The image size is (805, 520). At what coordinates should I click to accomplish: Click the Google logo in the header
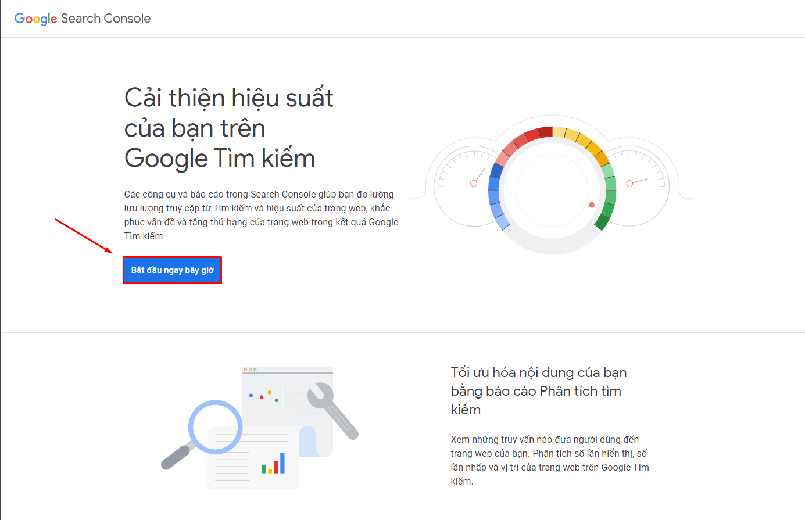pyautogui.click(x=35, y=18)
